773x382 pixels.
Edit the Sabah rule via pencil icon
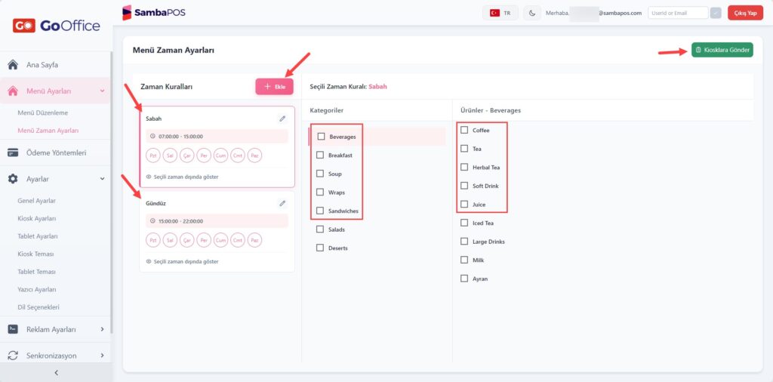pos(282,119)
